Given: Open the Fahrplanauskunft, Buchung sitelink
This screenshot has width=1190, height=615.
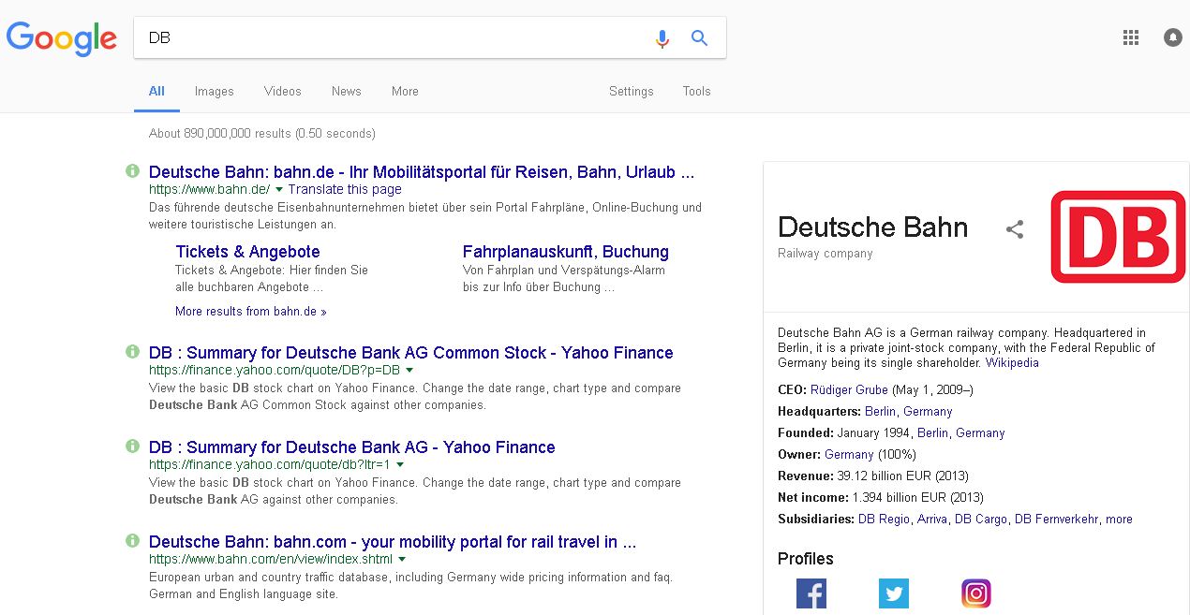Looking at the screenshot, I should coord(566,252).
